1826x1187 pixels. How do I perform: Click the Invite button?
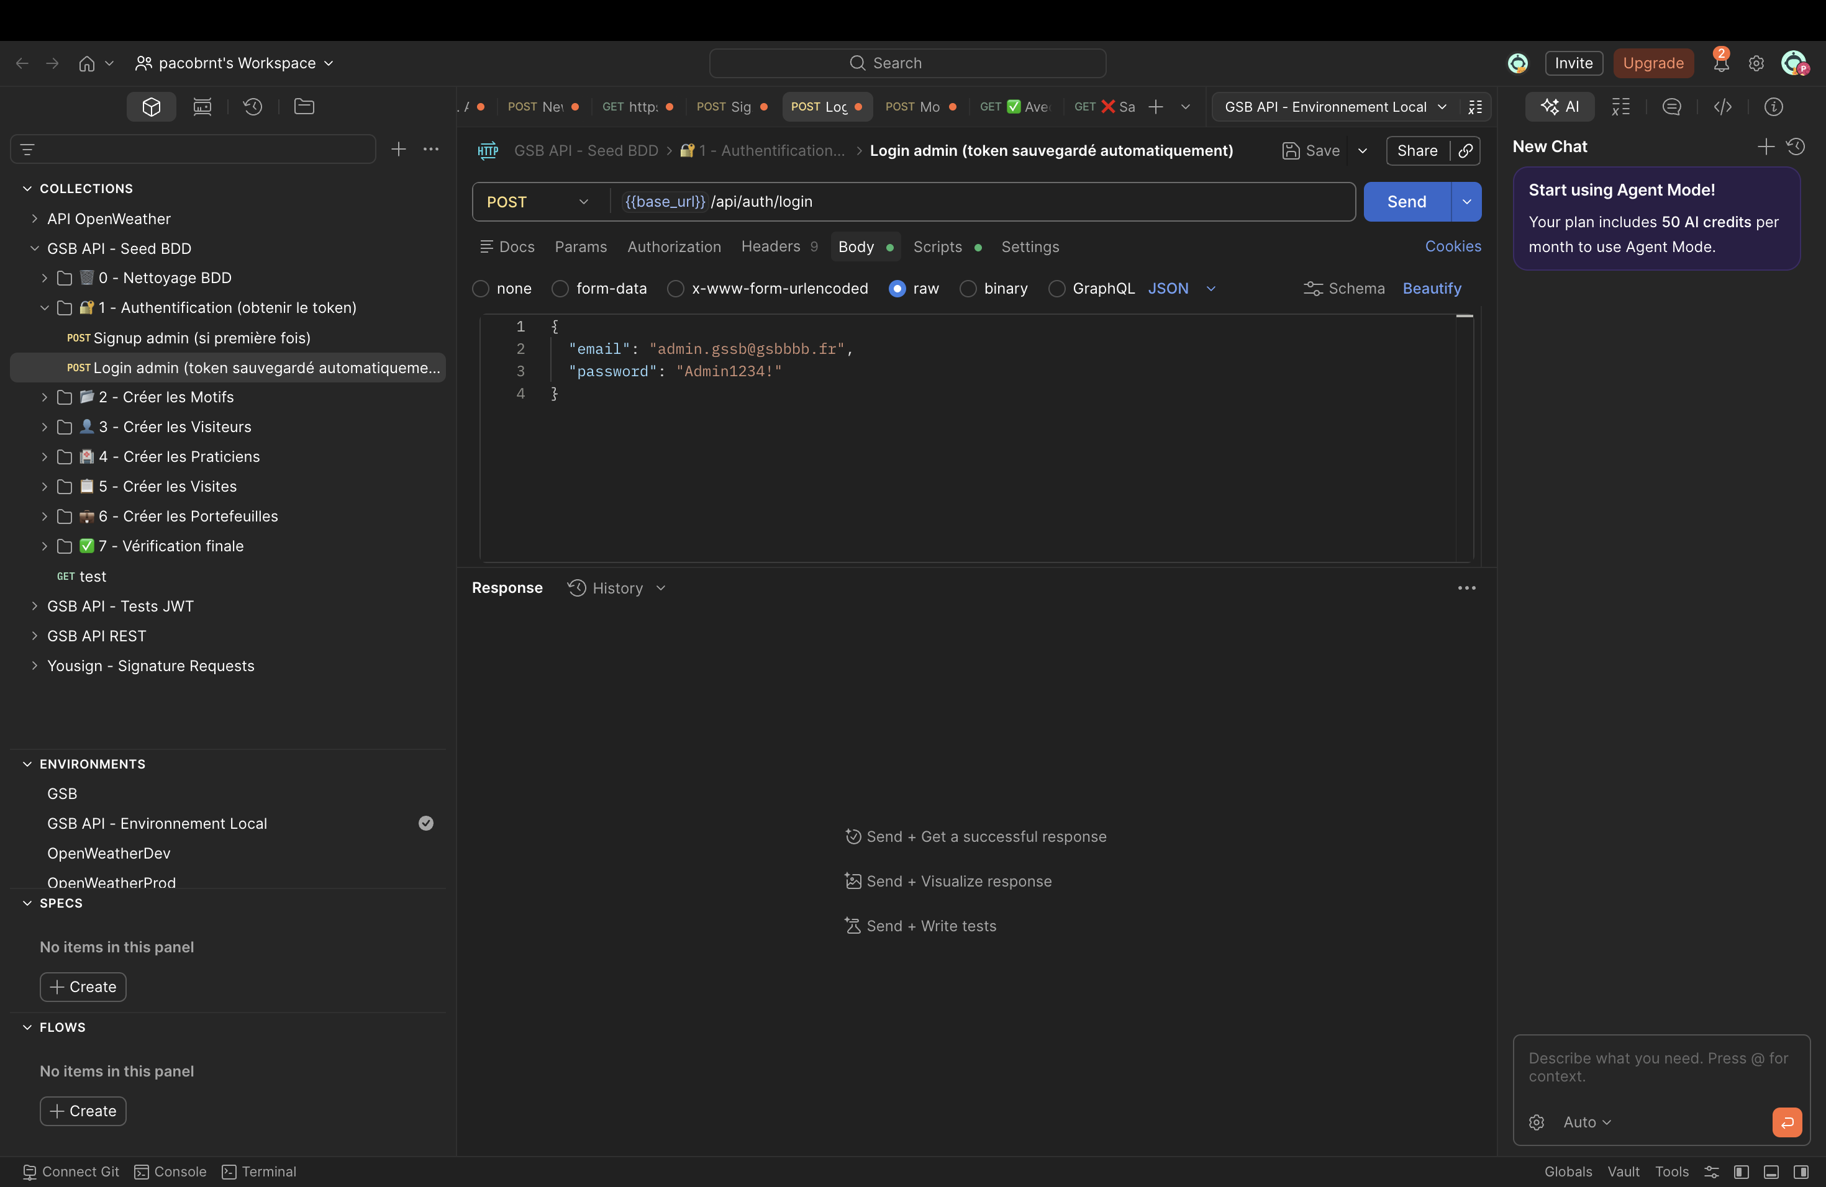[1574, 63]
